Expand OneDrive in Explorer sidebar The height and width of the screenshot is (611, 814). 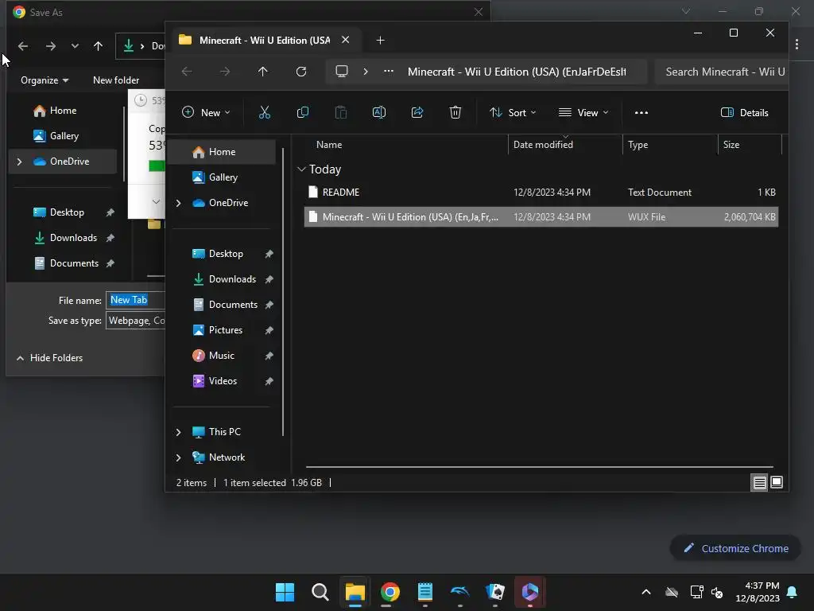pyautogui.click(x=179, y=203)
